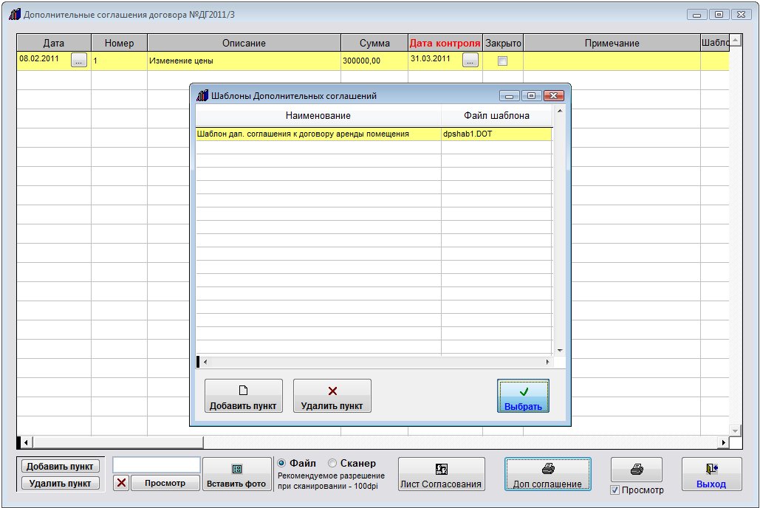Click the Закрыто column header
This screenshot has height=508, width=760.
[503, 43]
